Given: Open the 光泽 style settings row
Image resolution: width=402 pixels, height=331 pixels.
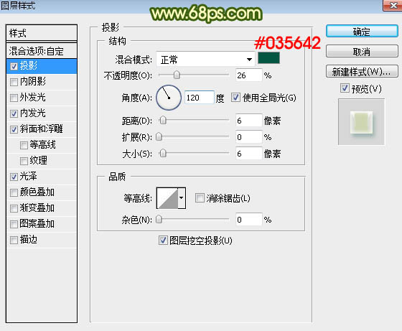Looking at the screenshot, I should (x=42, y=177).
